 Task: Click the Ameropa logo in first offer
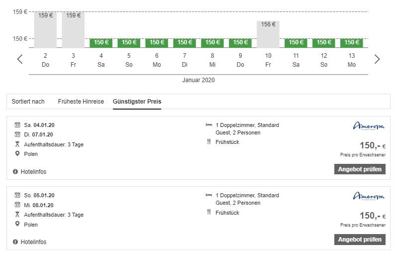(x=369, y=127)
